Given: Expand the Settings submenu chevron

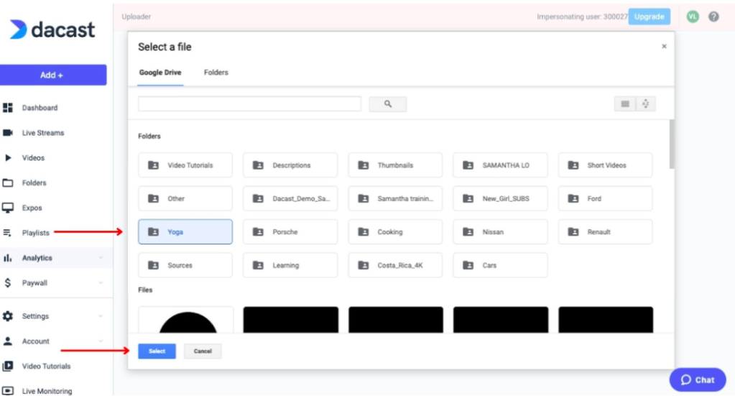Looking at the screenshot, I should coord(101,316).
